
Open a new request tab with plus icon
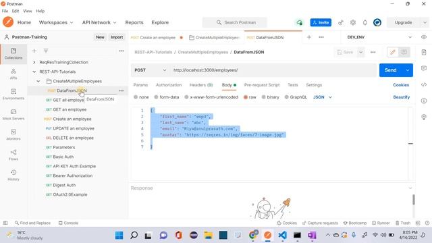coord(309,37)
